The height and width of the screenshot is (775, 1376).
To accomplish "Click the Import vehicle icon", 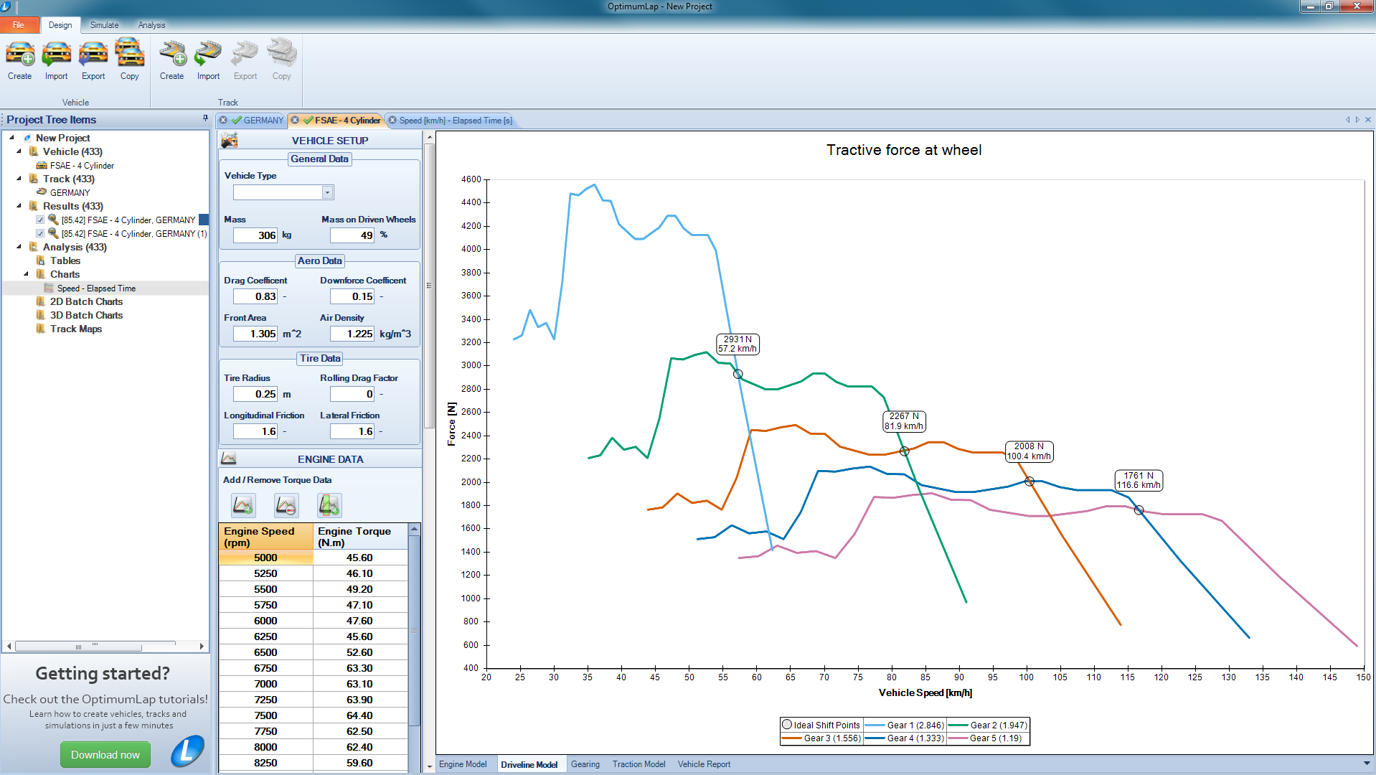I will pos(56,54).
